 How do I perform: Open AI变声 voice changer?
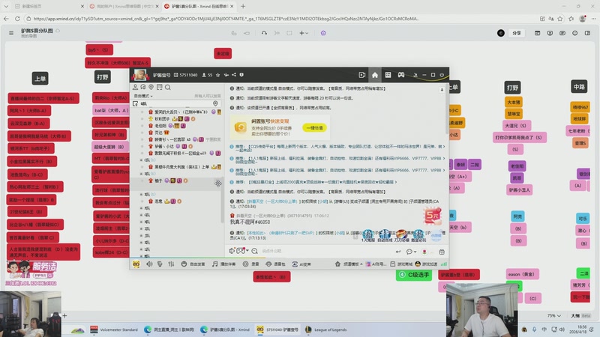[x=301, y=264]
